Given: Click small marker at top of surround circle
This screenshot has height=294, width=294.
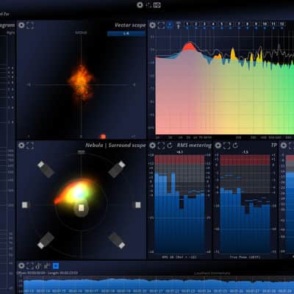Looking at the screenshot, I should tap(82, 152).
